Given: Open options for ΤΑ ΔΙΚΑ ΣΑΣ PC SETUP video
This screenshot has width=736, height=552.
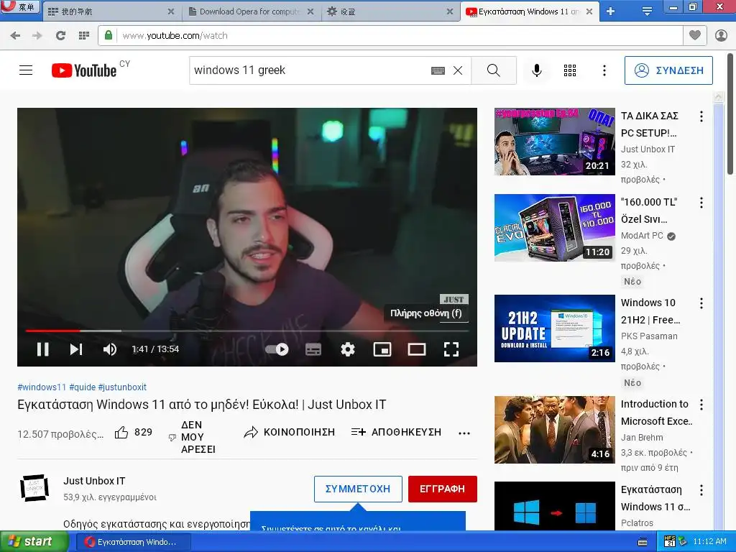Looking at the screenshot, I should pyautogui.click(x=701, y=116).
